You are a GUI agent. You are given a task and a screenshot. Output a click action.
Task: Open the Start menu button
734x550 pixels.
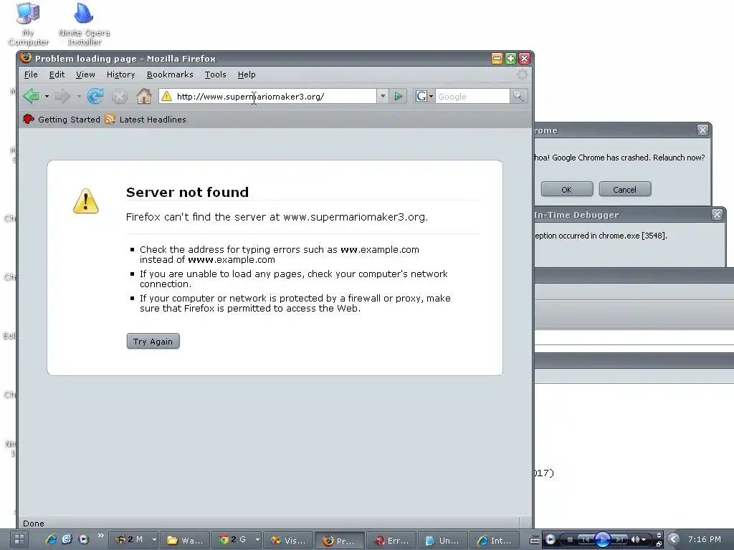(x=19, y=540)
